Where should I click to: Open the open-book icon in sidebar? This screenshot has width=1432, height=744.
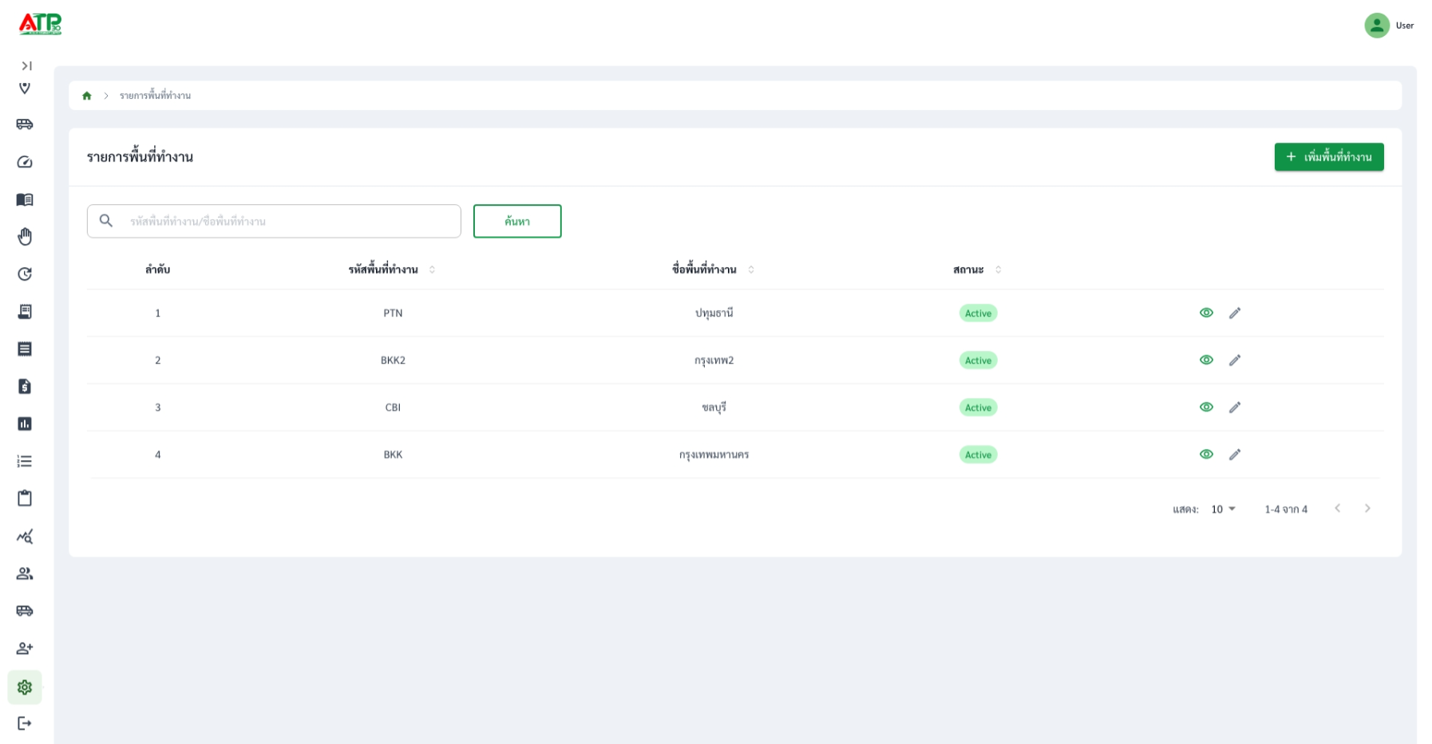(25, 199)
